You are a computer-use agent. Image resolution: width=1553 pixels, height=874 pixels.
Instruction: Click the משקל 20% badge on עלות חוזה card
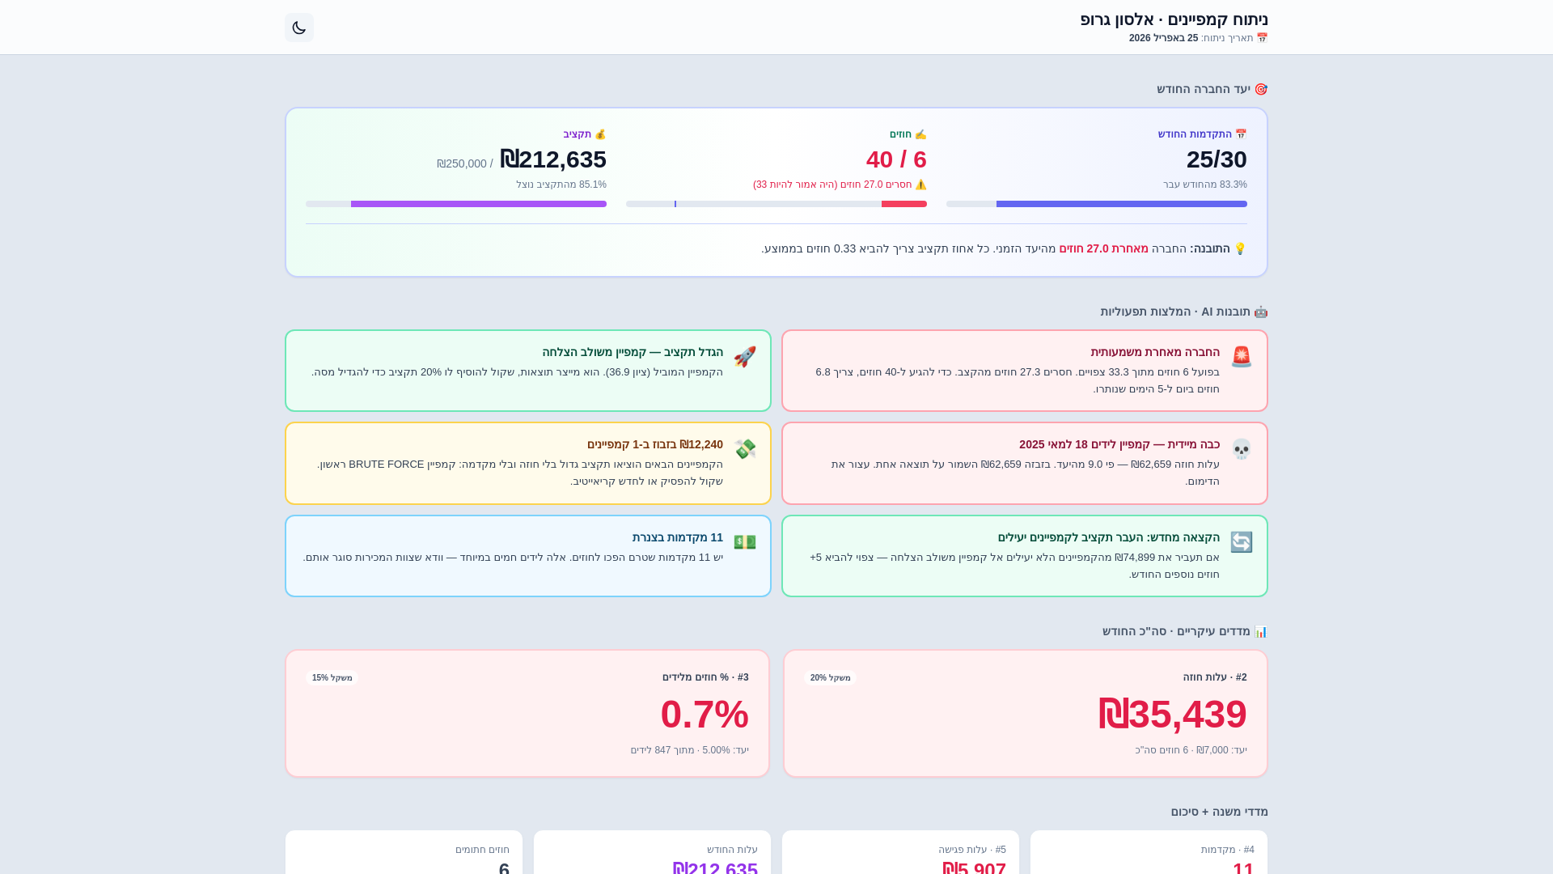tap(831, 678)
